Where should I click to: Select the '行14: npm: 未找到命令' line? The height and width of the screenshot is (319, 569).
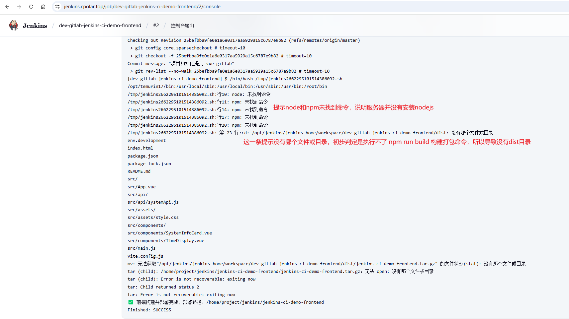click(198, 110)
